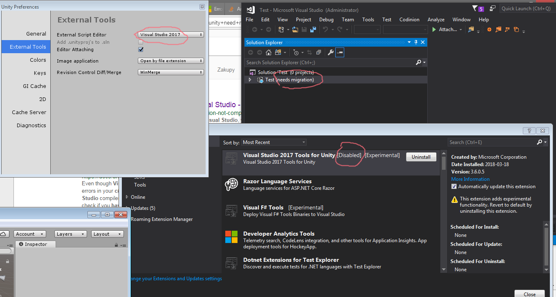Click Save All toolbar icon

pyautogui.click(x=313, y=29)
